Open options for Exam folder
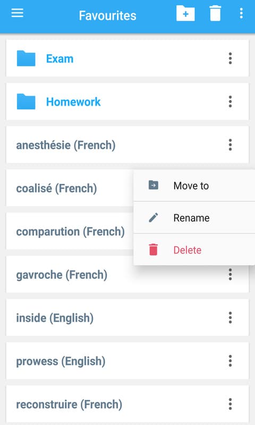Viewport: 255px width, 425px height. [x=230, y=58]
